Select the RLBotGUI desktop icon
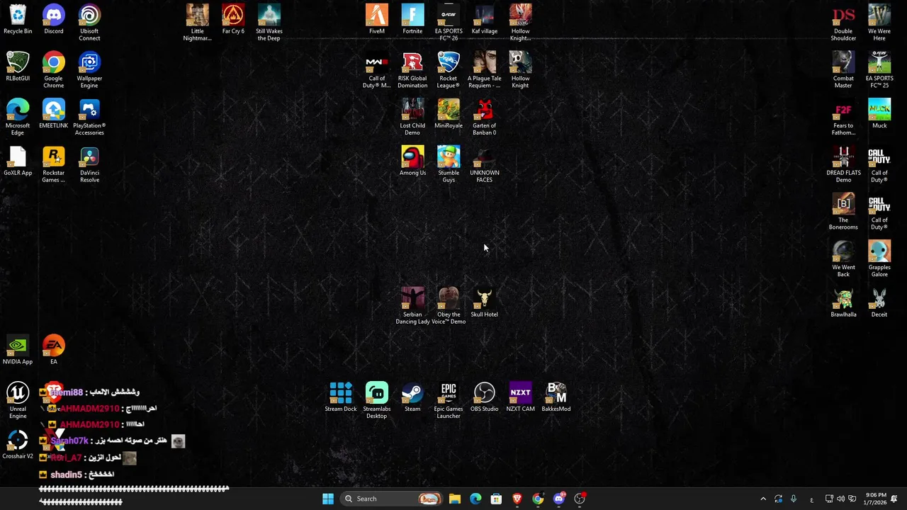 (18, 67)
